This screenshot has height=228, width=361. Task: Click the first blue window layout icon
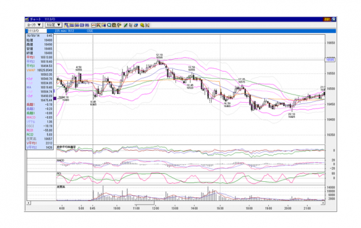click(67, 25)
